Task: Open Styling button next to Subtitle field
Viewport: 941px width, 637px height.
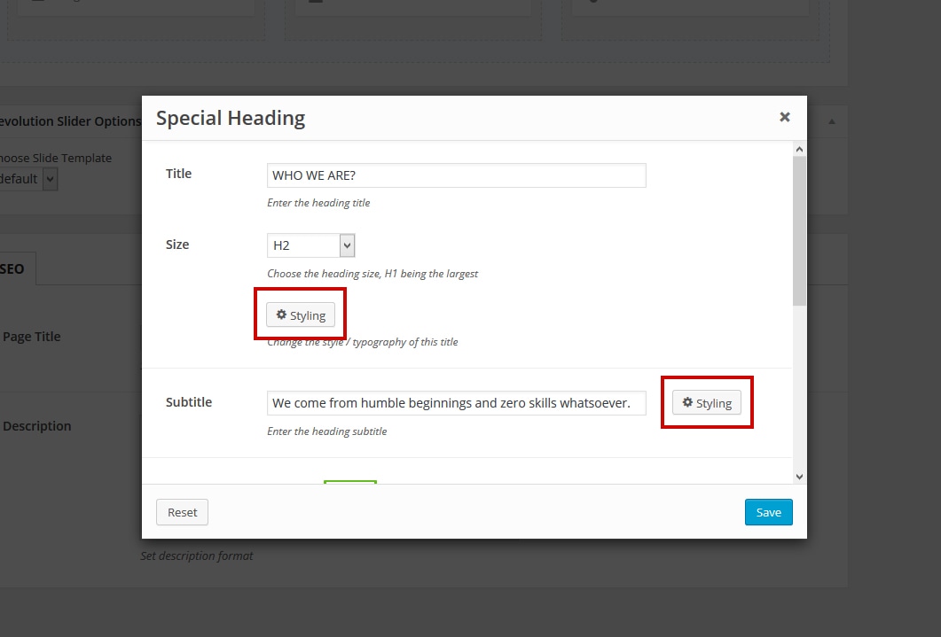Action: (x=706, y=403)
